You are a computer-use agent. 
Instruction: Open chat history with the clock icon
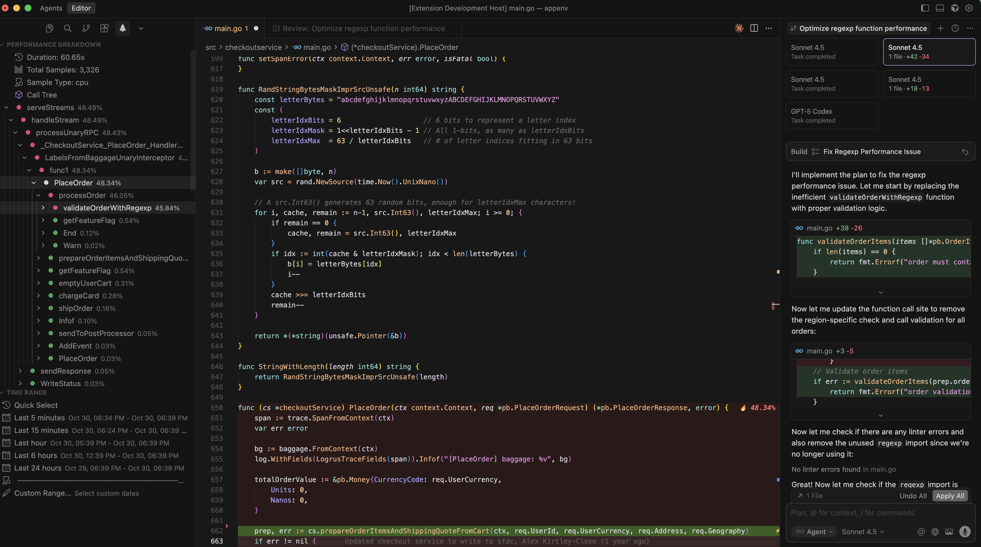(x=955, y=28)
